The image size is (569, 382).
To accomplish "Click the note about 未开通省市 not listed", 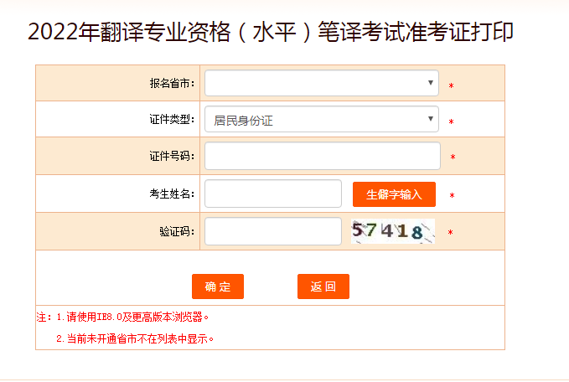I will (136, 339).
